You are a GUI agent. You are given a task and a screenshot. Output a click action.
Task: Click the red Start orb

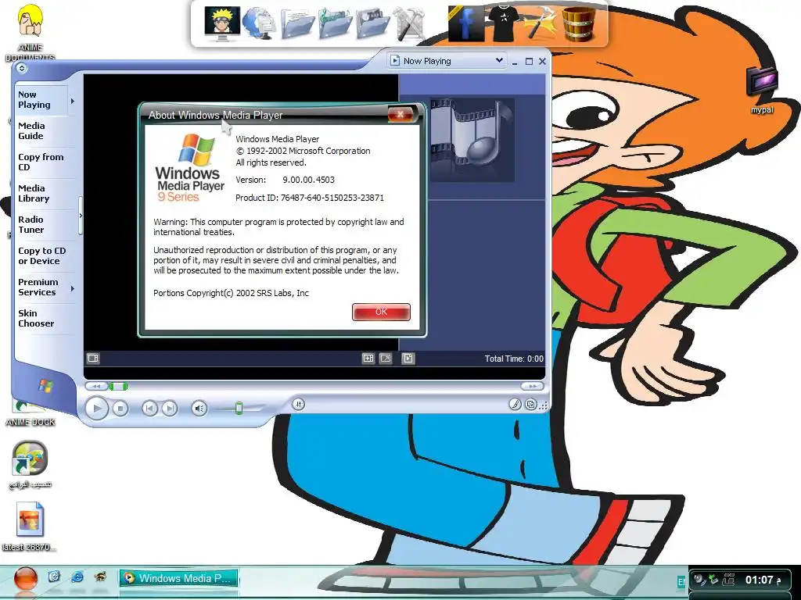pyautogui.click(x=26, y=579)
